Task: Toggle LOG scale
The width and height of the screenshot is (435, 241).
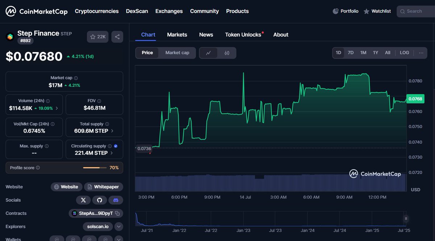Action: tap(405, 53)
